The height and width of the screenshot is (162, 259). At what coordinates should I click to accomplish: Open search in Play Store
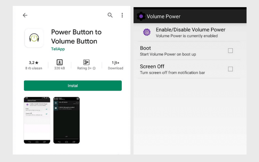click(x=110, y=15)
